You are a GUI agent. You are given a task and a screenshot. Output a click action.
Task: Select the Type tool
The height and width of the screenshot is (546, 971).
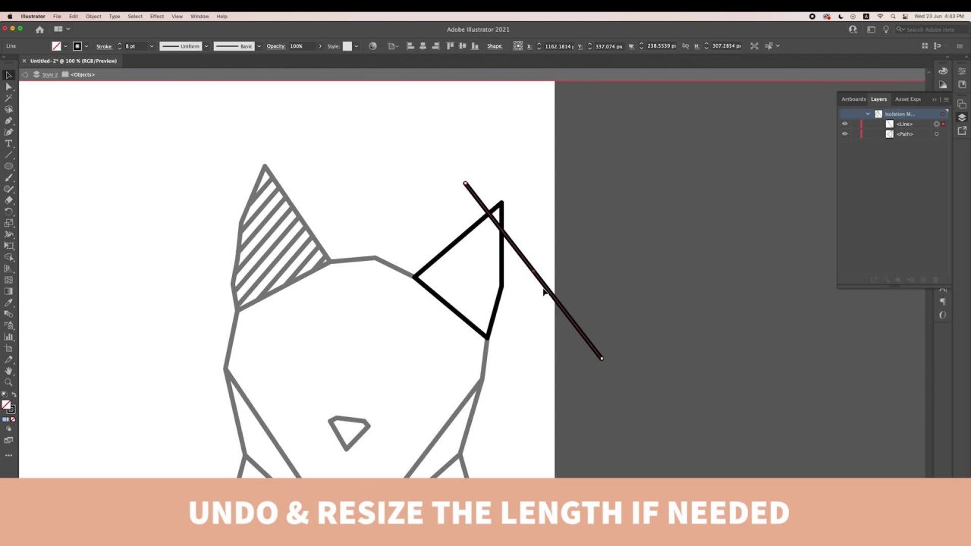pyautogui.click(x=8, y=143)
